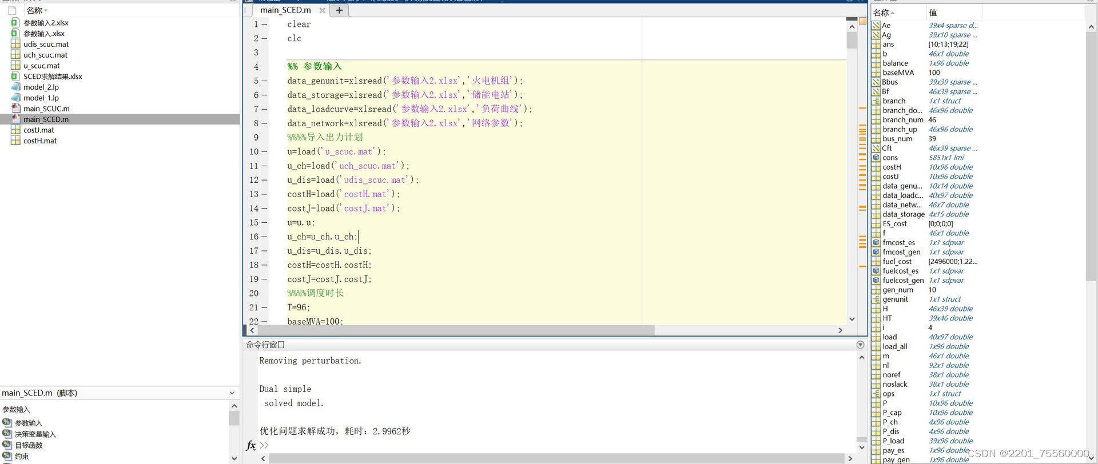Close the main_SCED.m editor tab
The height and width of the screenshot is (464, 1098).
click(322, 10)
